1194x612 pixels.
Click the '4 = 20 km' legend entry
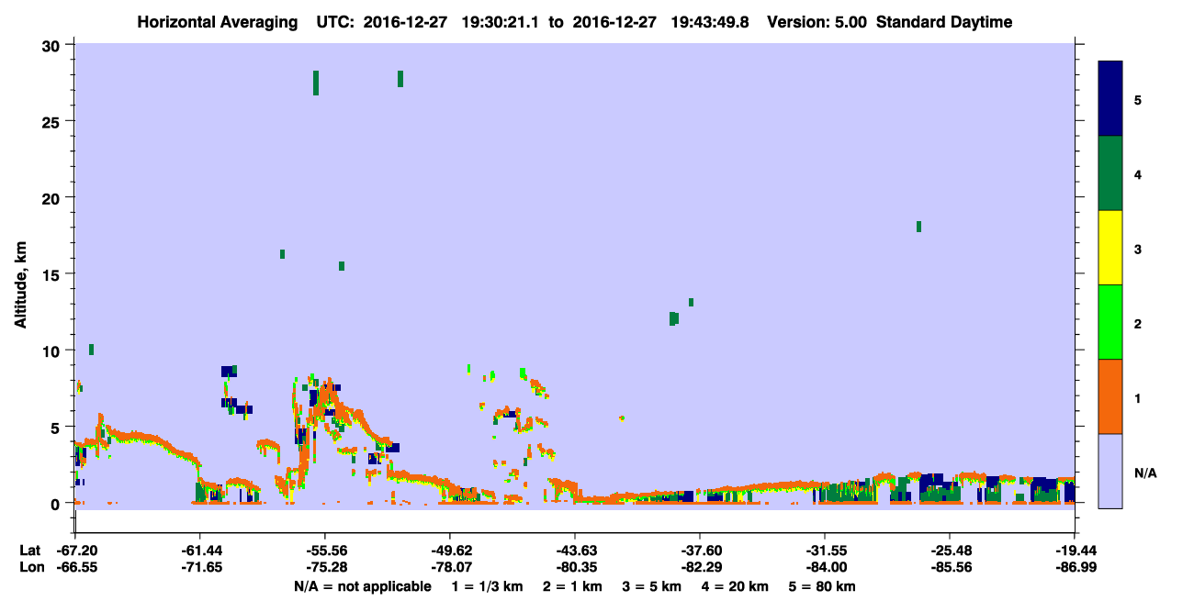[x=735, y=586]
